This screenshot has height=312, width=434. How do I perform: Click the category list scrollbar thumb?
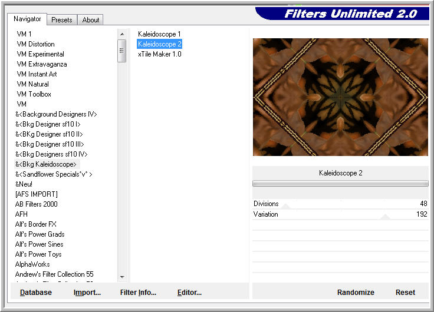[x=122, y=51]
